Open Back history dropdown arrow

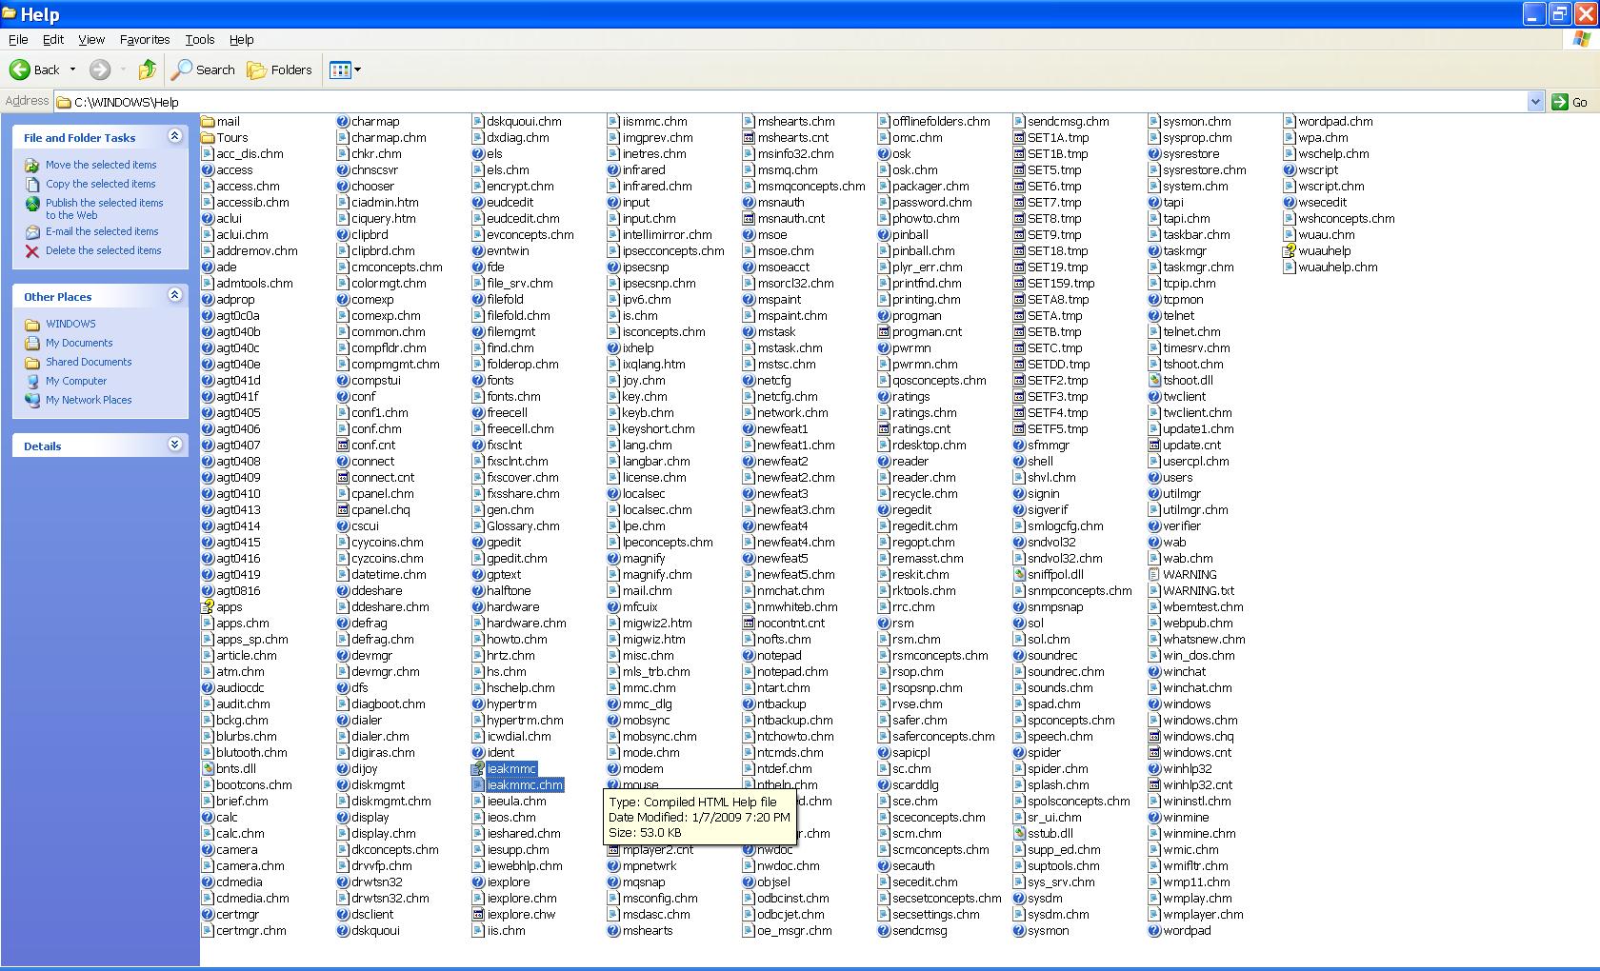click(x=72, y=69)
